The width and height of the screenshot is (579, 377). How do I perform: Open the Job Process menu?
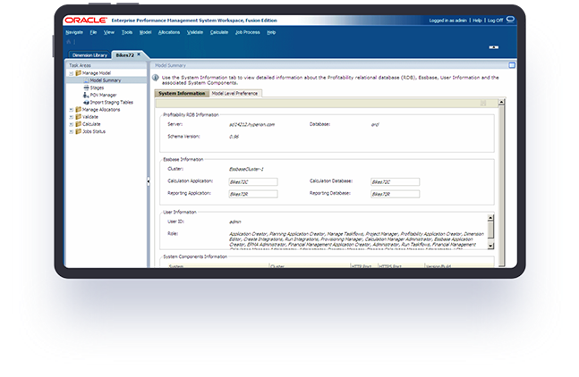(248, 32)
